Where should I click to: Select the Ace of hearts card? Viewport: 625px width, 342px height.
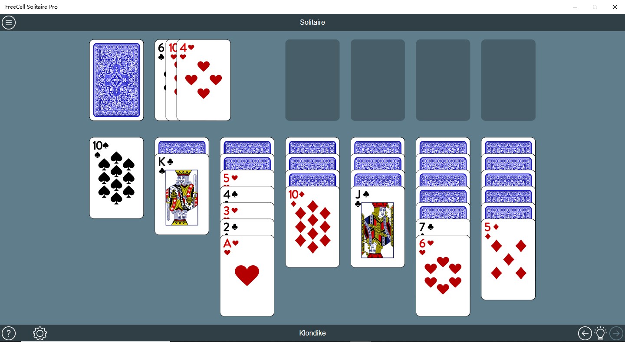tap(247, 276)
